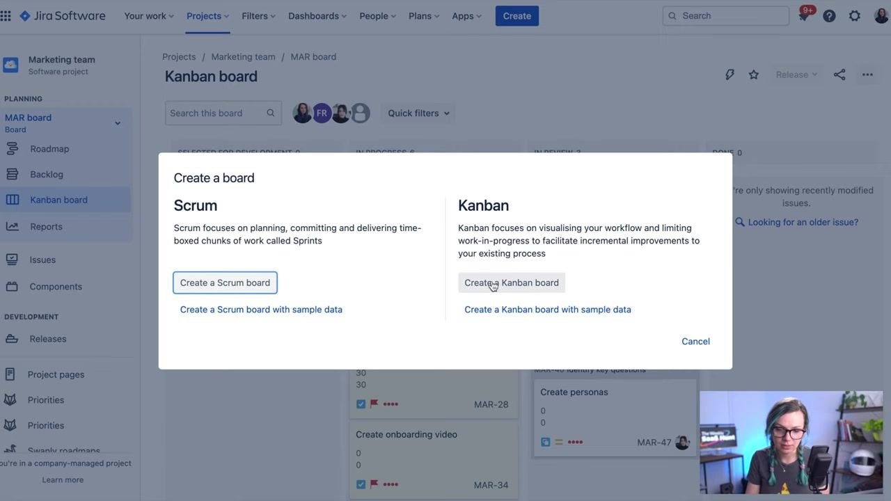Image resolution: width=891 pixels, height=501 pixels.
Task: Go to Marketing team breadcrumb
Action: click(x=243, y=56)
